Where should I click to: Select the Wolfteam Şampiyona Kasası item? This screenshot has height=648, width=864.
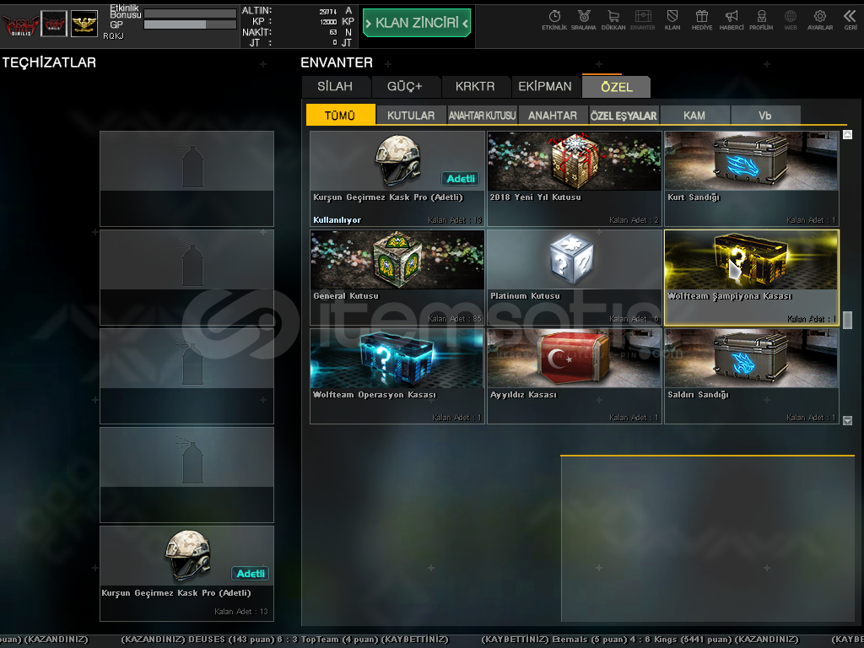(752, 277)
